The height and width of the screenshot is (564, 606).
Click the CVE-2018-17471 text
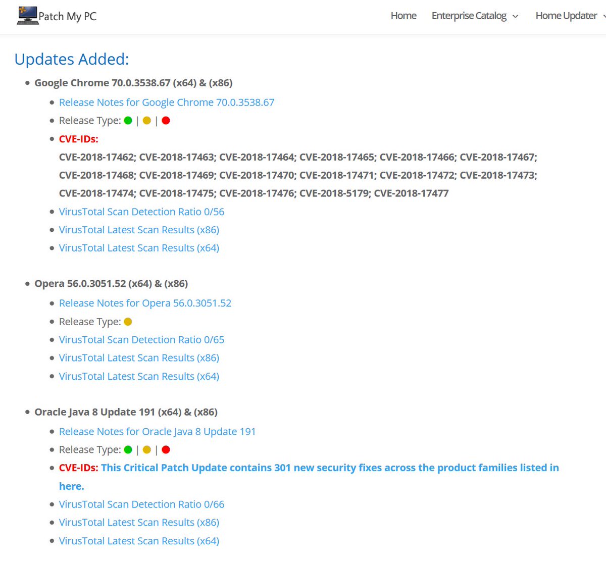pyautogui.click(x=337, y=175)
